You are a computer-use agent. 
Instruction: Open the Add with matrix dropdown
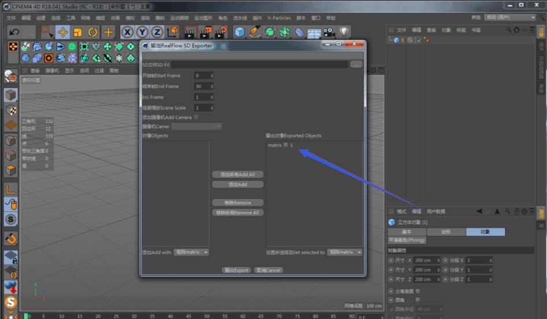pyautogui.click(x=191, y=252)
